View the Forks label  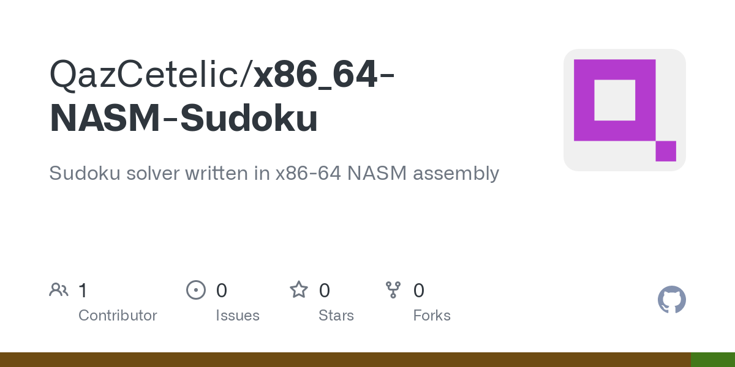click(432, 316)
